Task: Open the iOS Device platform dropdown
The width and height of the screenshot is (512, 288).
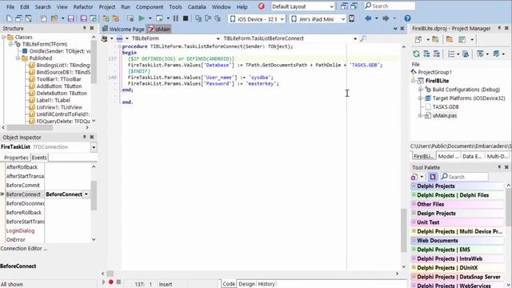Action: coord(282,19)
